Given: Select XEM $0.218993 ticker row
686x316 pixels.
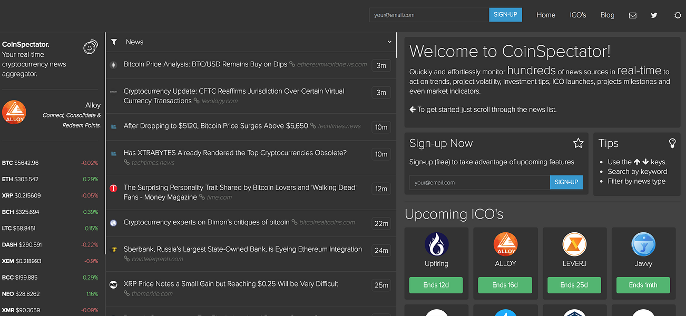Looking at the screenshot, I should [50, 261].
